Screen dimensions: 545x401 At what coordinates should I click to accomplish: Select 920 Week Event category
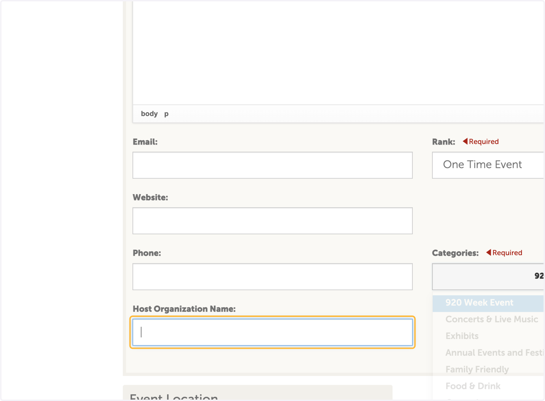point(488,303)
